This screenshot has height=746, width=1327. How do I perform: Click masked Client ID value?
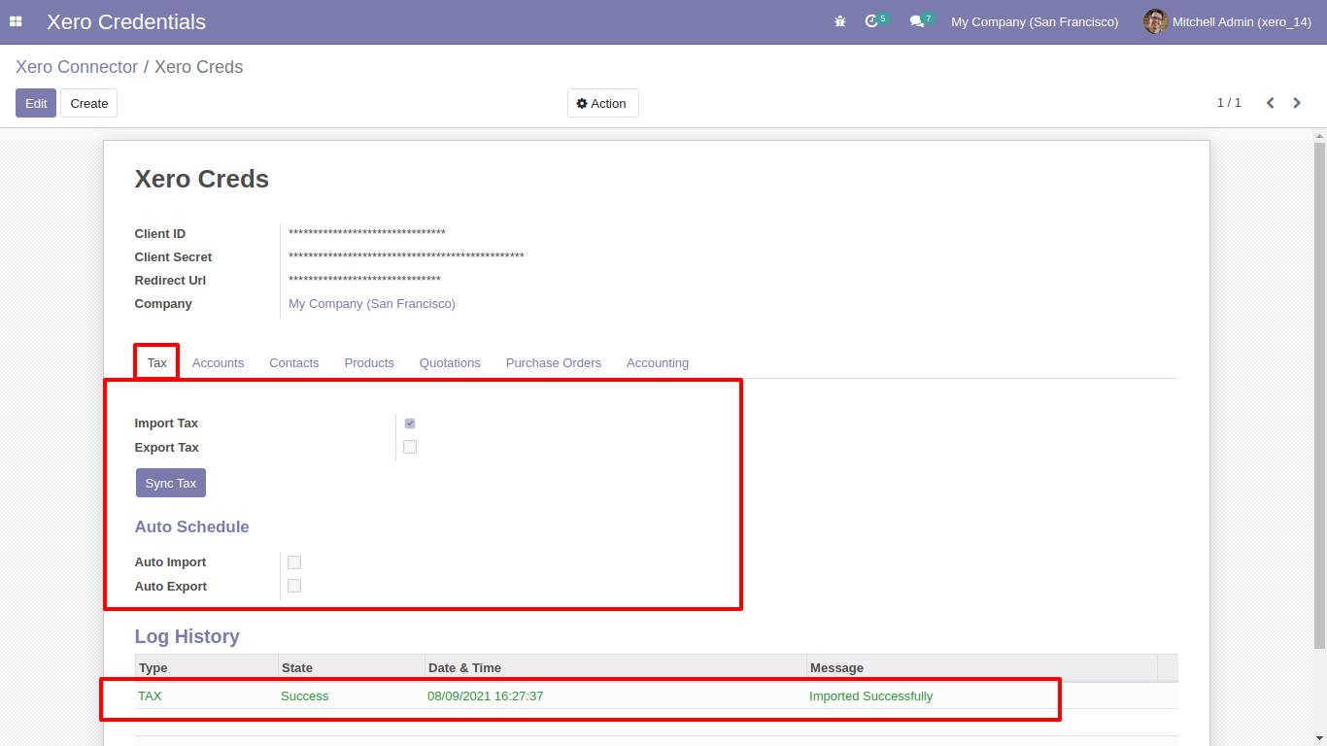pos(367,234)
